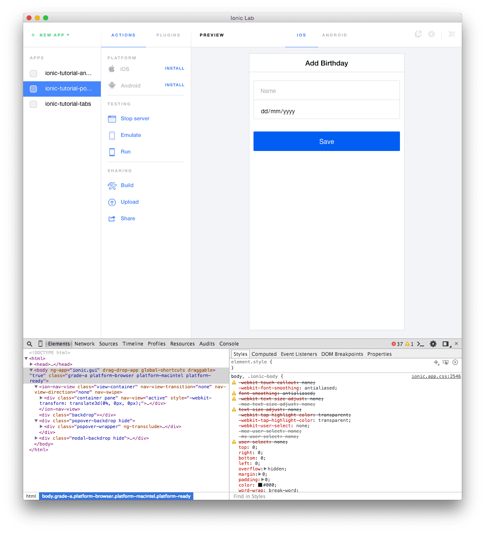Click the Share icon
Screen dimensions: 485x533
click(112, 218)
